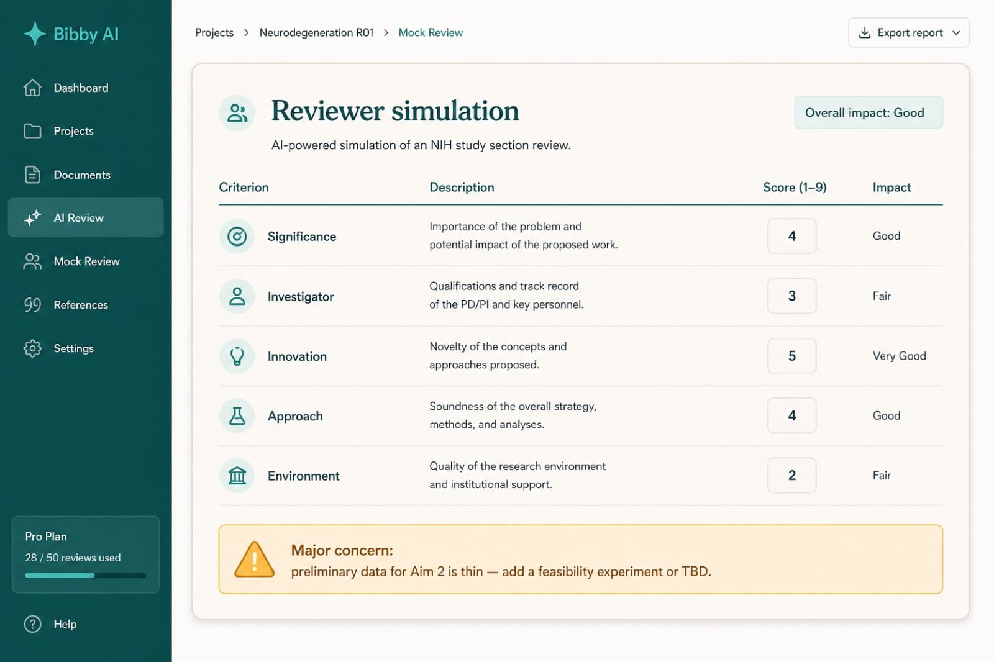Image resolution: width=994 pixels, height=662 pixels.
Task: Click the Environment score box showing 2
Action: pyautogui.click(x=791, y=476)
